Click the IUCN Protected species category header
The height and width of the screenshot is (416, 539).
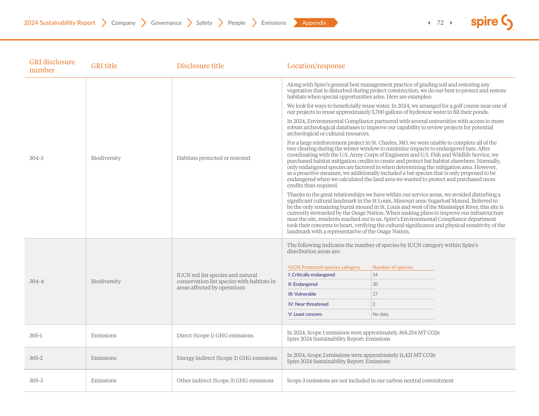coord(324,267)
